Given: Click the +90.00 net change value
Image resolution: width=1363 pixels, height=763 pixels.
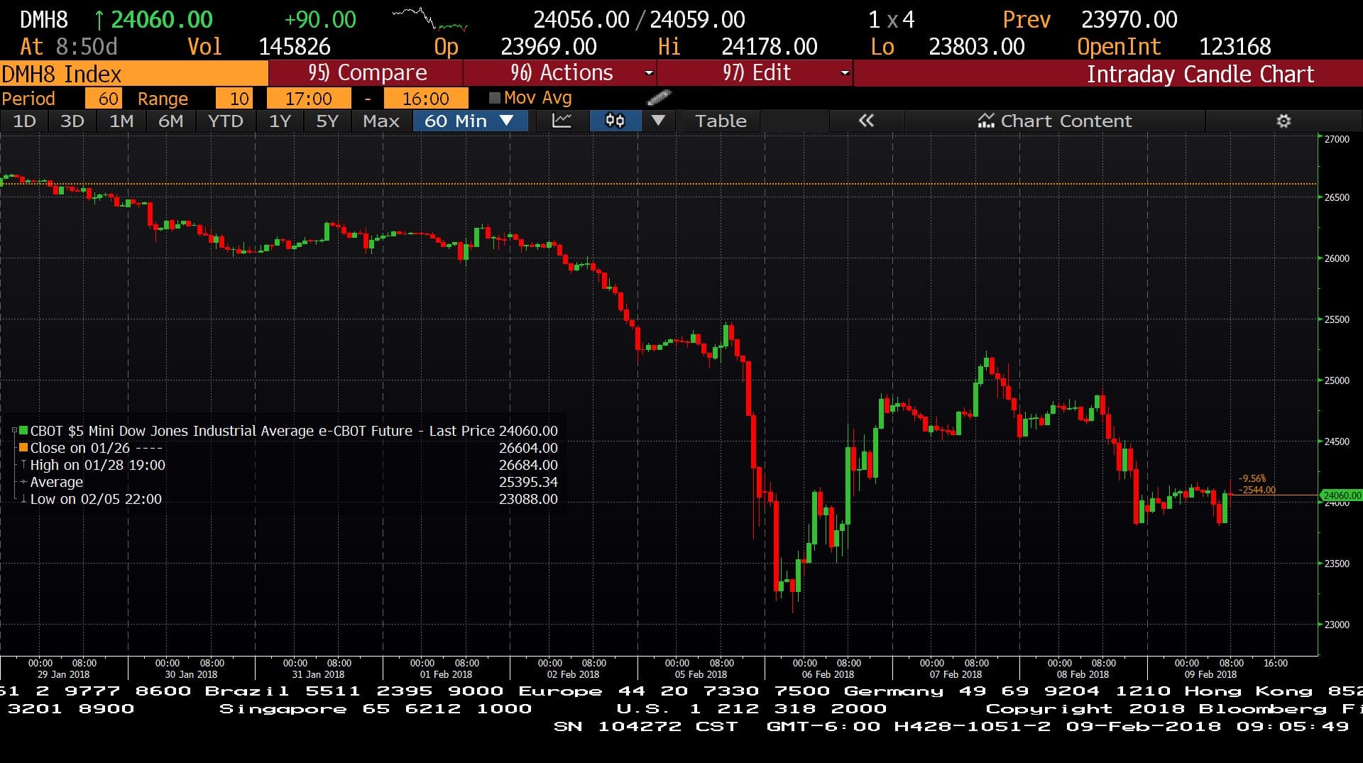Looking at the screenshot, I should (x=320, y=19).
